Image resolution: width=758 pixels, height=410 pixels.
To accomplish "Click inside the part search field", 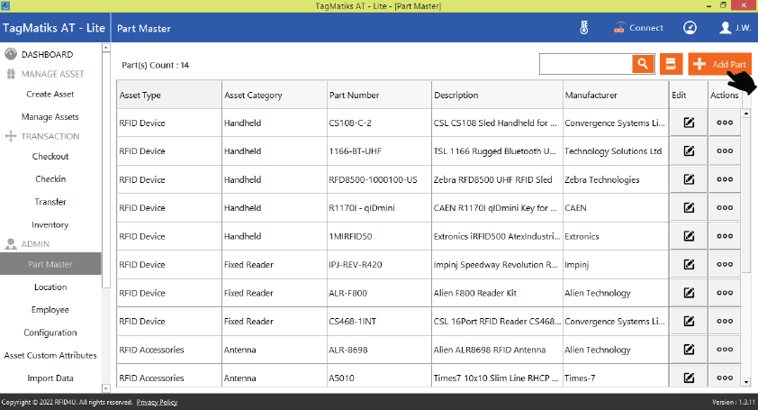I will coord(584,64).
